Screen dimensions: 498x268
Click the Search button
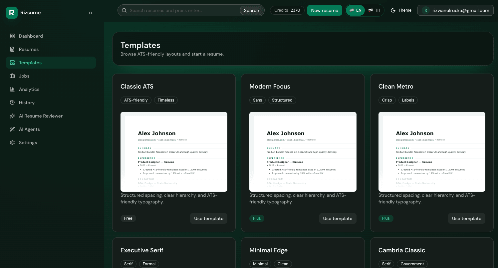[251, 10]
